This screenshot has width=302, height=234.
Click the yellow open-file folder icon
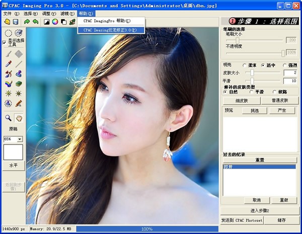7,22
